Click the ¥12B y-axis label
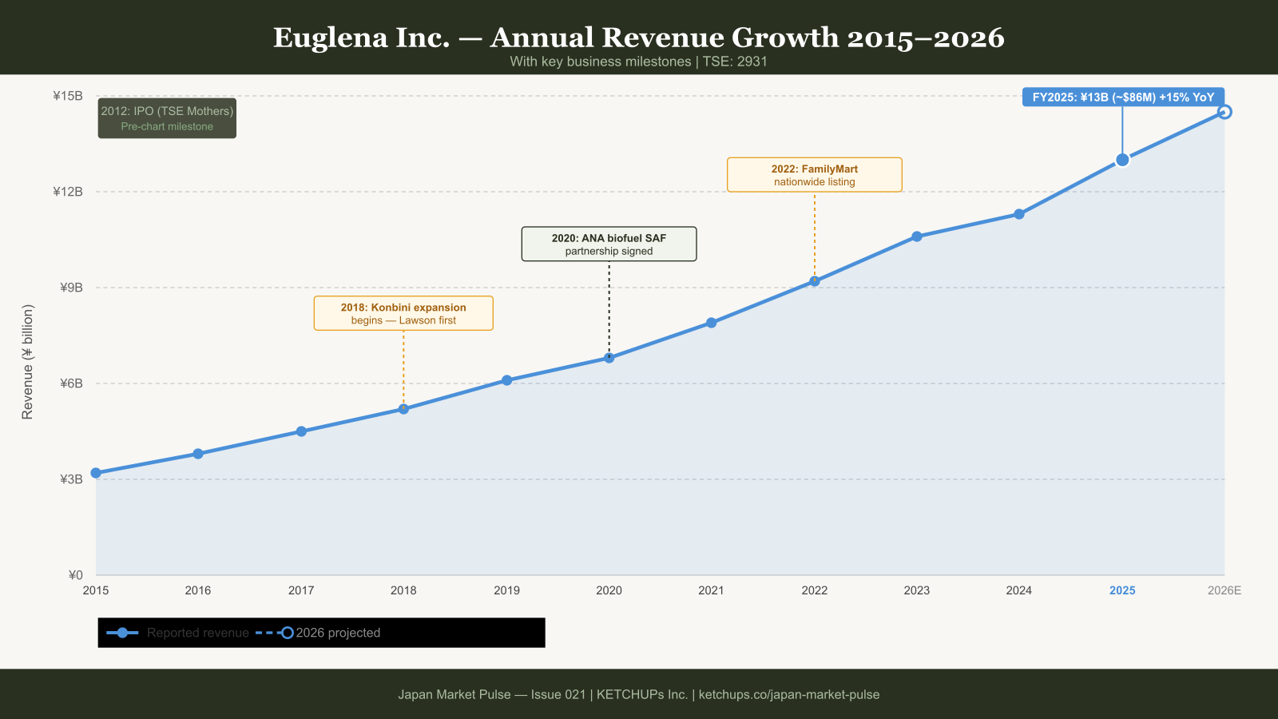This screenshot has width=1278, height=719. click(68, 192)
